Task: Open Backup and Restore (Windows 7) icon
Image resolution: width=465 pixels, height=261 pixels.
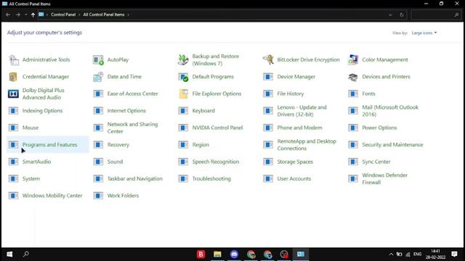Action: tap(183, 59)
